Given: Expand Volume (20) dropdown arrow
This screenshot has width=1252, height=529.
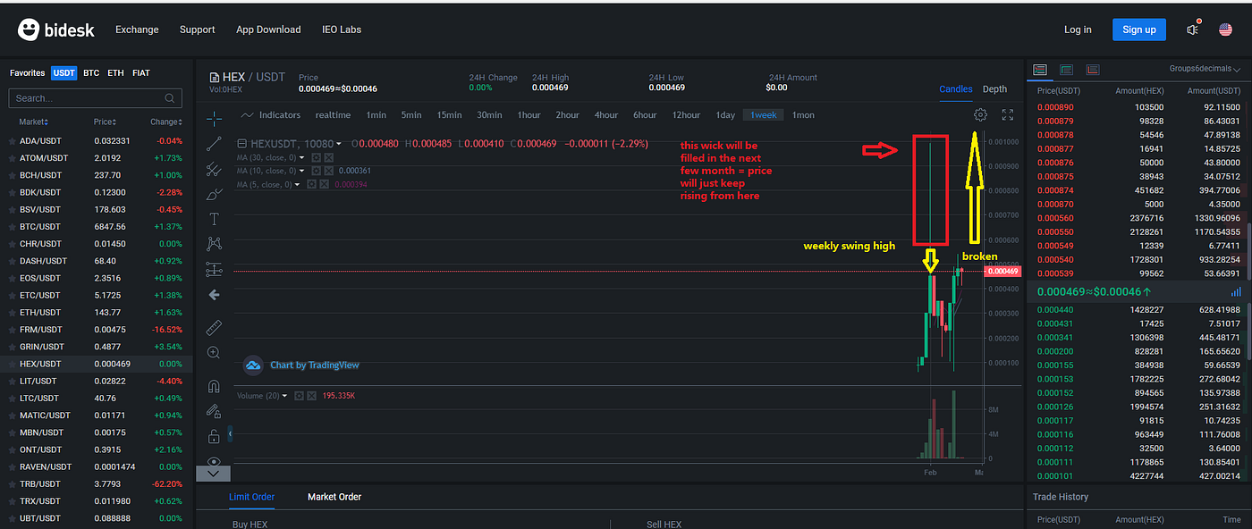Looking at the screenshot, I should coord(284,396).
